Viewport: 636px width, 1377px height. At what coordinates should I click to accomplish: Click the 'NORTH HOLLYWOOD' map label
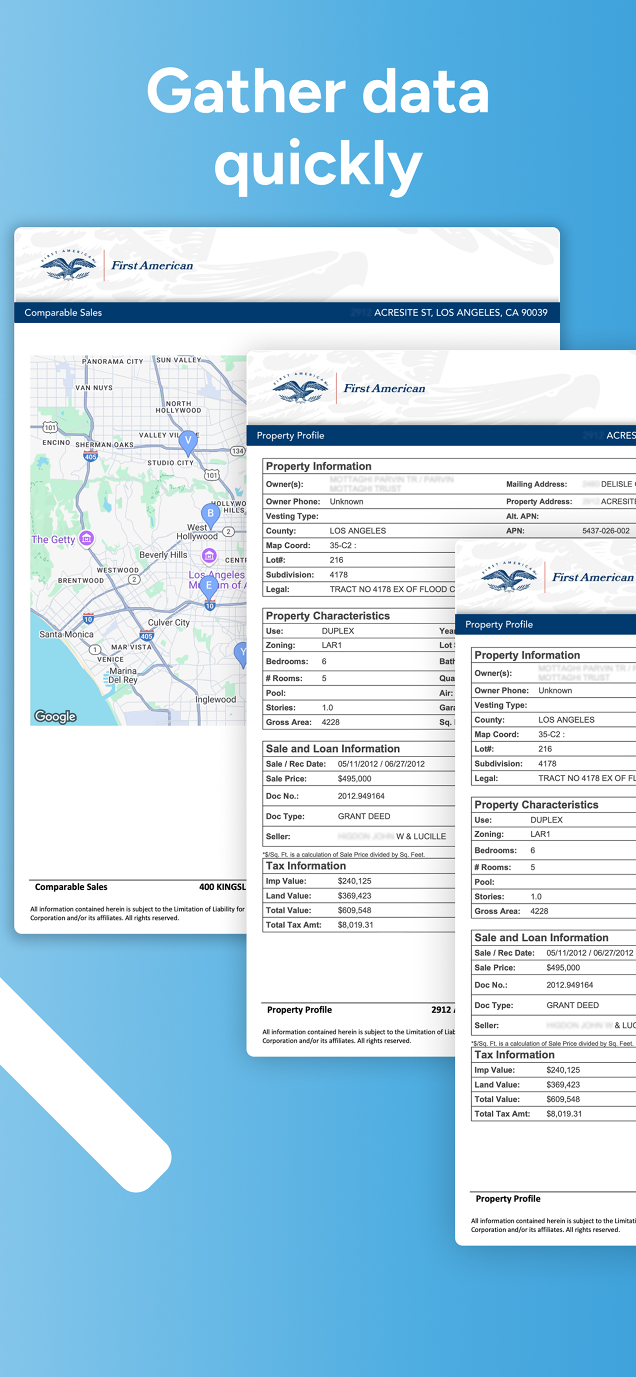[178, 407]
